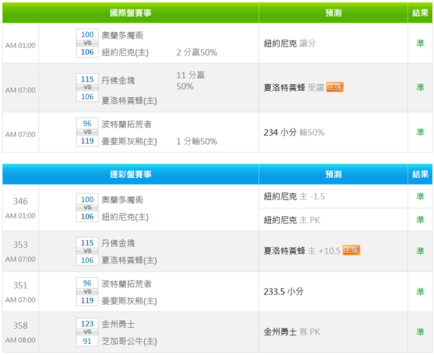434x355 pixels.
Task: Open 金州勇士 team name in game 358
Action: coord(118,324)
